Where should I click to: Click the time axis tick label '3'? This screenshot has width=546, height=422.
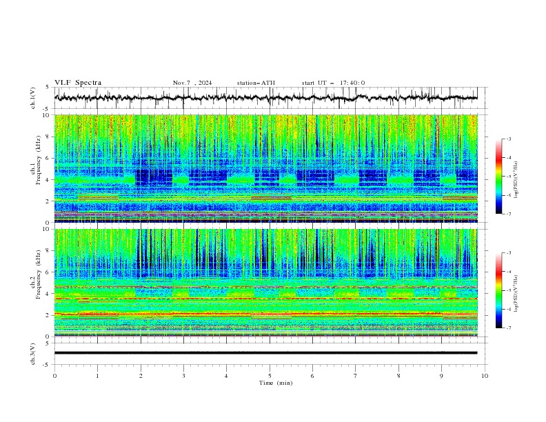pos(183,376)
